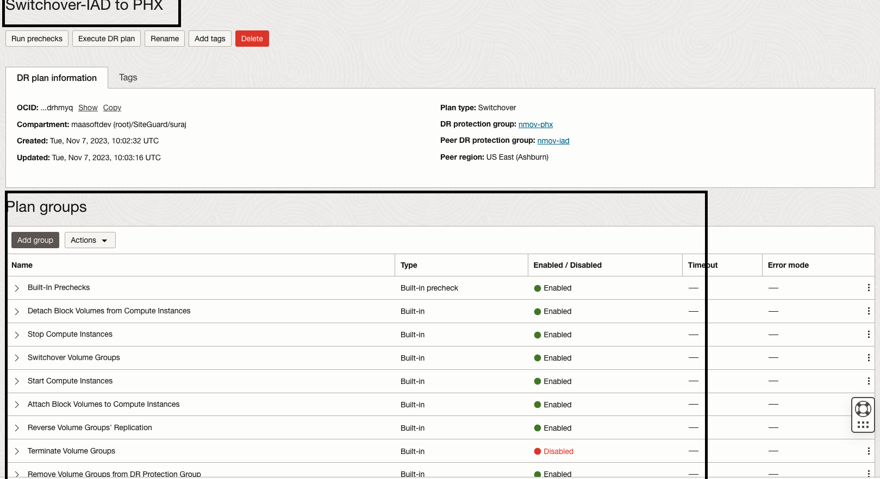Screen dimensions: 880x479
Task: Click the Plan groups heading
Action: coord(47,207)
